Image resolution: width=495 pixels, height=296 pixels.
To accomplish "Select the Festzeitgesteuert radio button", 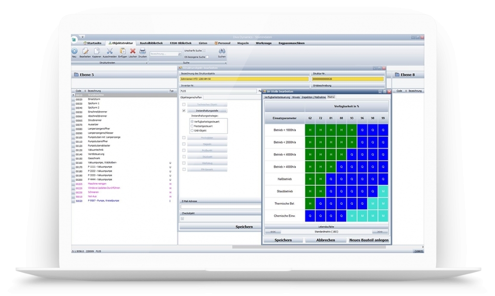I will (192, 126).
